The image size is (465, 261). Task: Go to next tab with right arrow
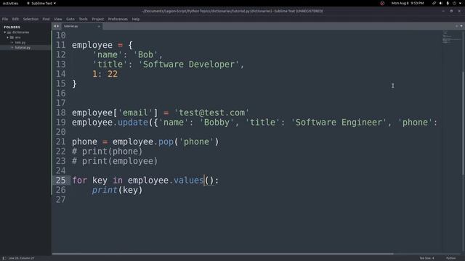pos(58,26)
